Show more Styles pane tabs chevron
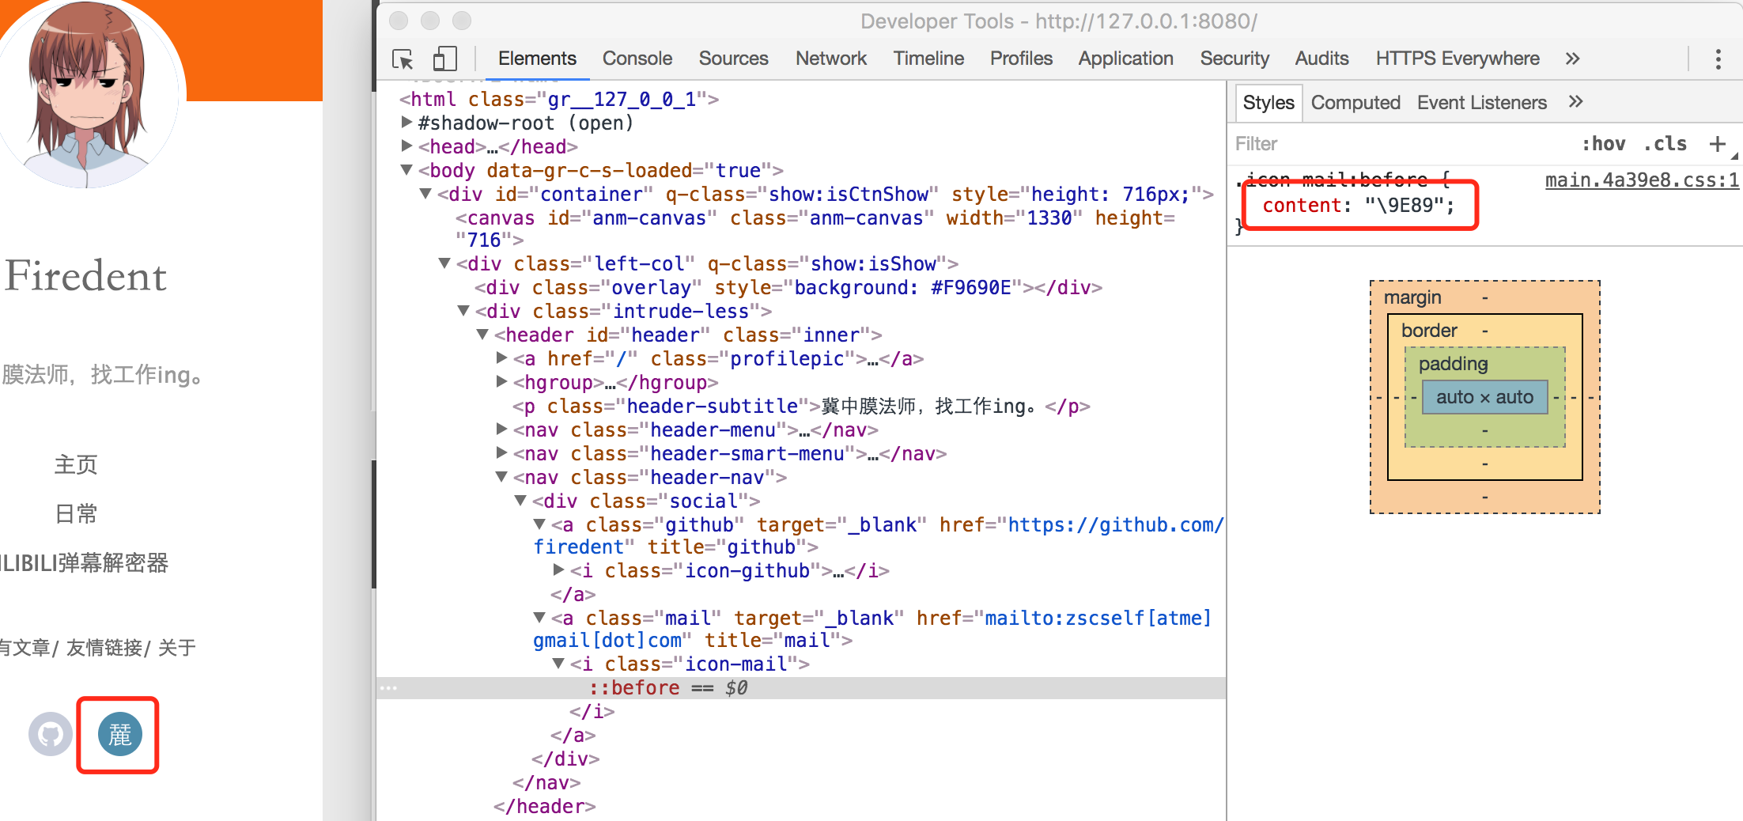1743x821 pixels. [x=1575, y=102]
